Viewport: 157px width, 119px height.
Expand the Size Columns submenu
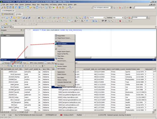(x=65, y=85)
